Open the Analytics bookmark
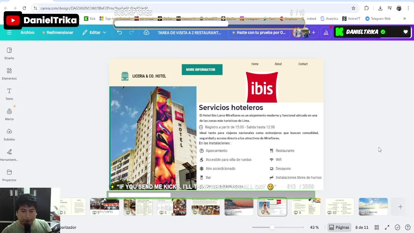The image size is (414, 233). tap(329, 18)
